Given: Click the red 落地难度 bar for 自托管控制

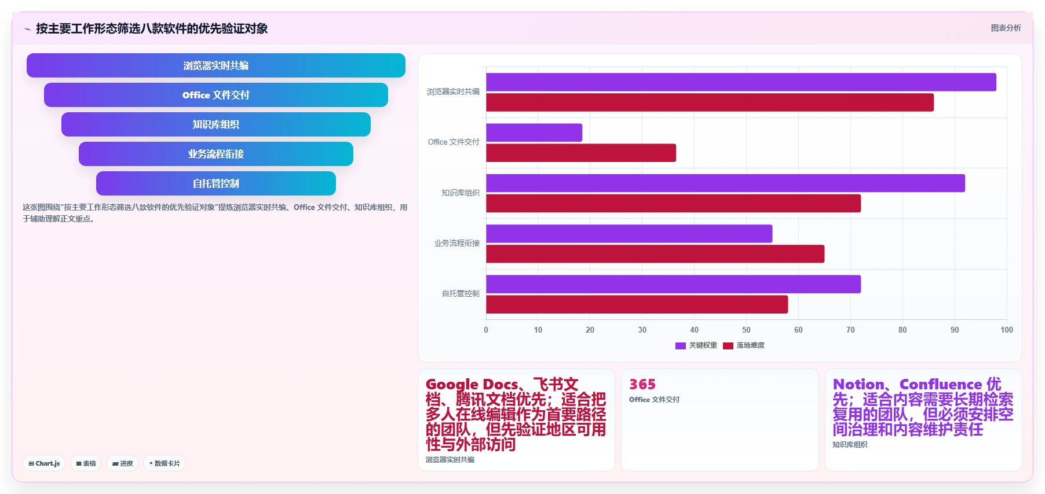Looking at the screenshot, I should tap(637, 304).
